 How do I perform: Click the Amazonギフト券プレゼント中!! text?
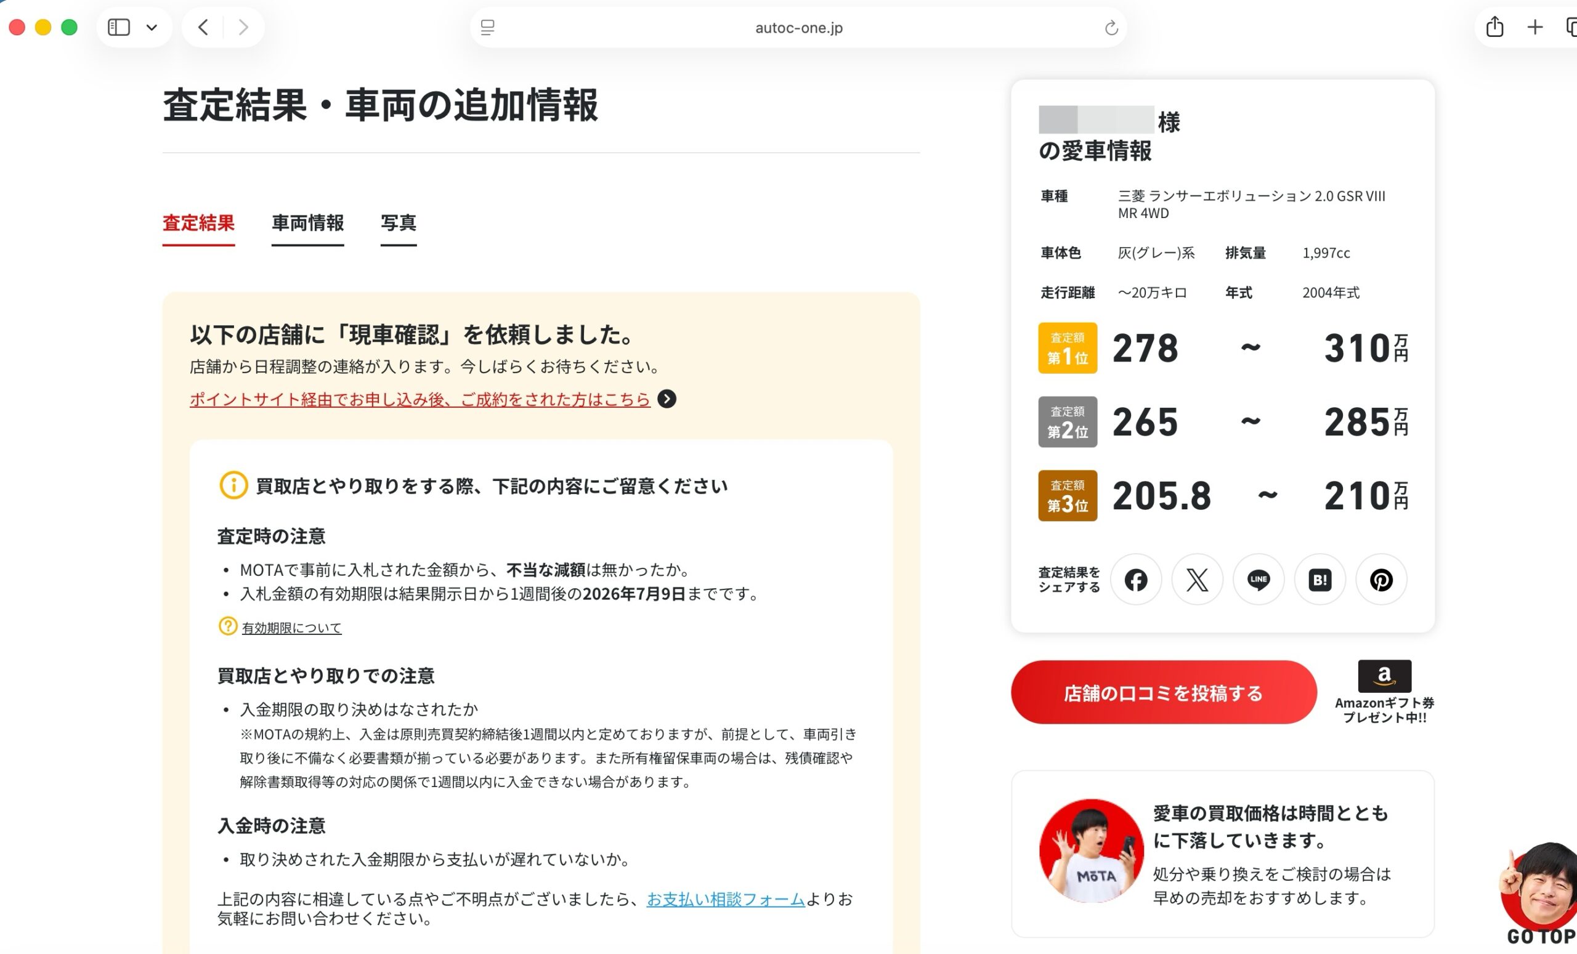tap(1384, 710)
